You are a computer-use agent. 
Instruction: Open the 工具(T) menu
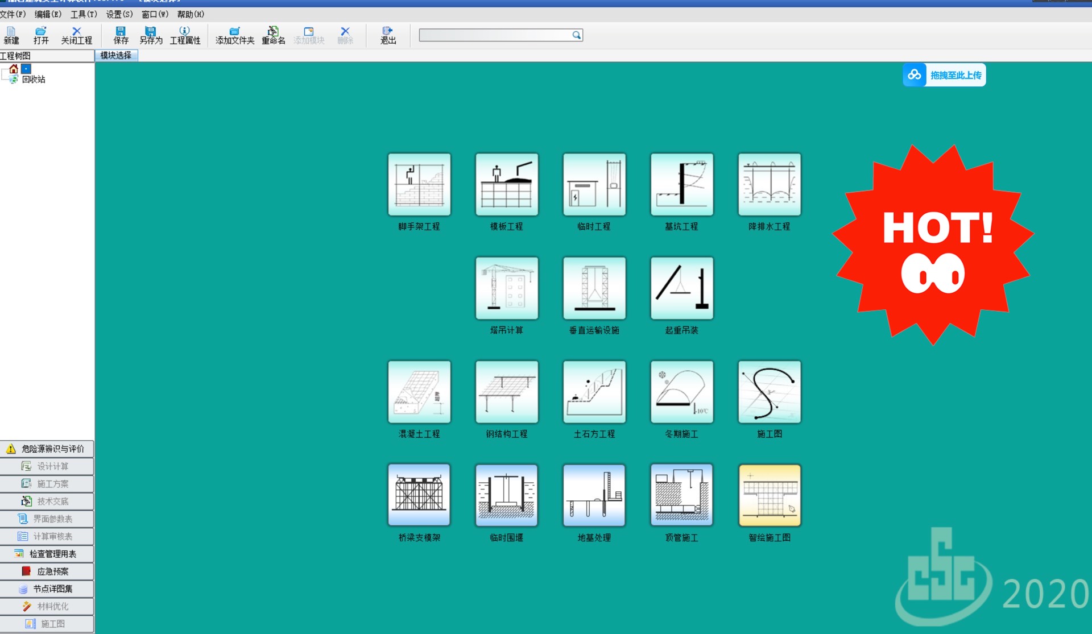83,14
